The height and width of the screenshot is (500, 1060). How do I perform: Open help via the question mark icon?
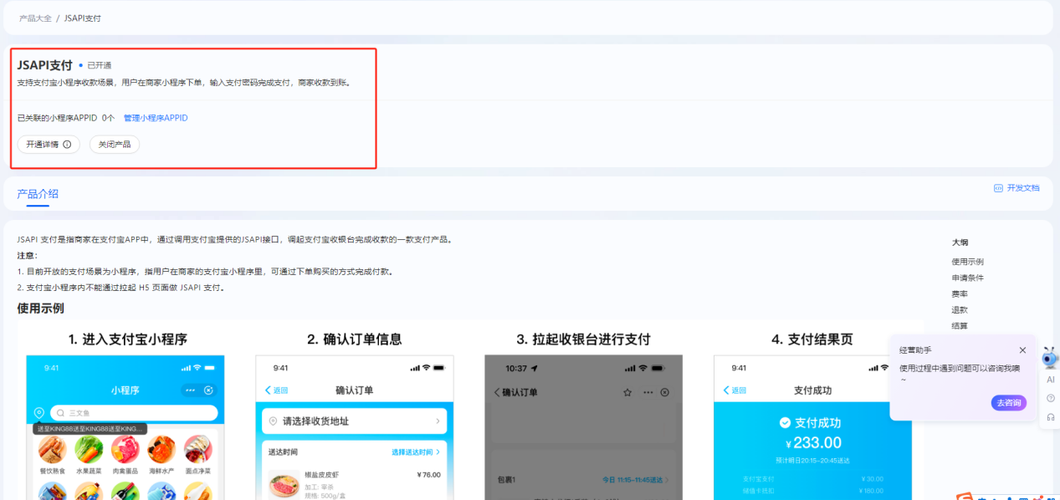point(1051,398)
